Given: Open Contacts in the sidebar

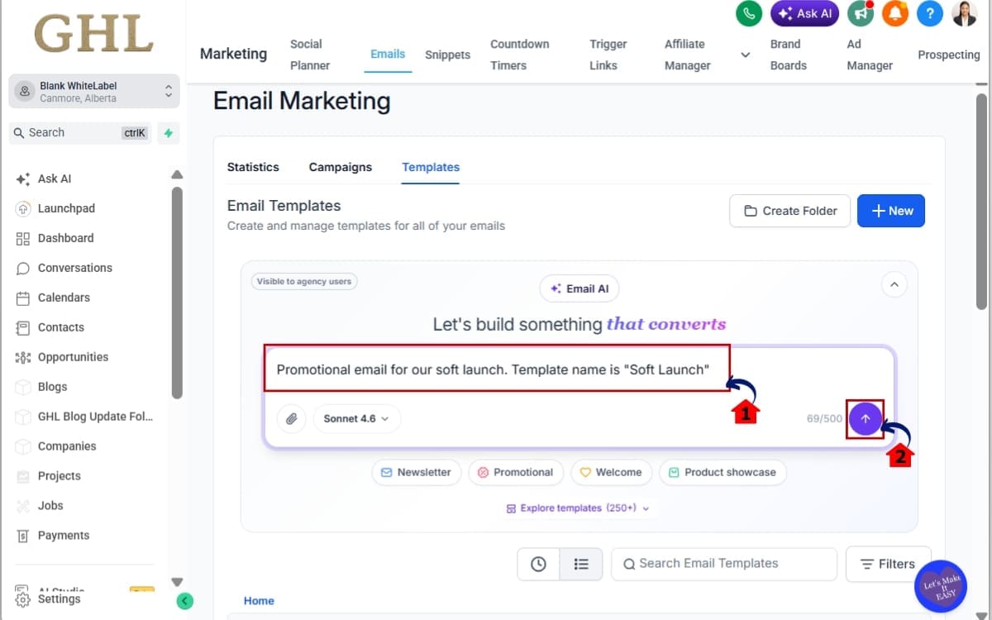Looking at the screenshot, I should tap(60, 327).
